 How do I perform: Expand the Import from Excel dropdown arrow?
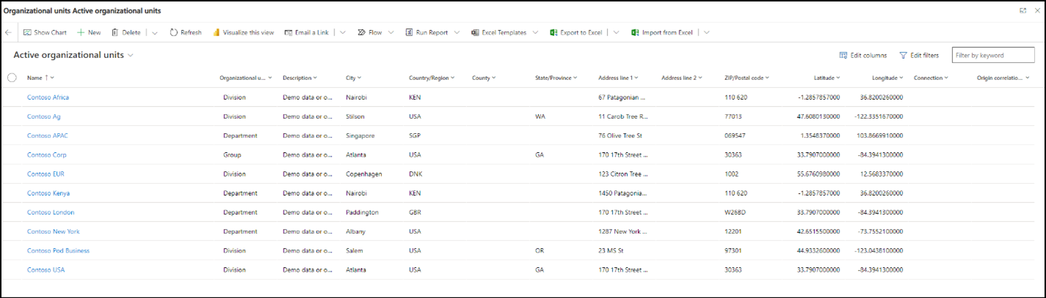coord(707,32)
